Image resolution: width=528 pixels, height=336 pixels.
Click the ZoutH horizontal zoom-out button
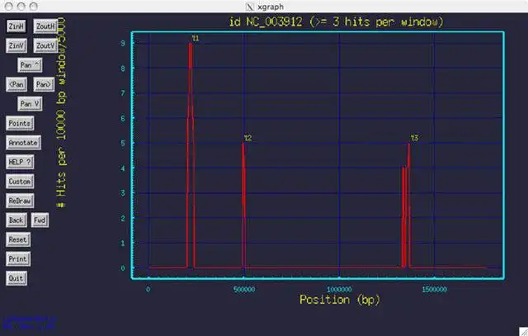pyautogui.click(x=45, y=26)
